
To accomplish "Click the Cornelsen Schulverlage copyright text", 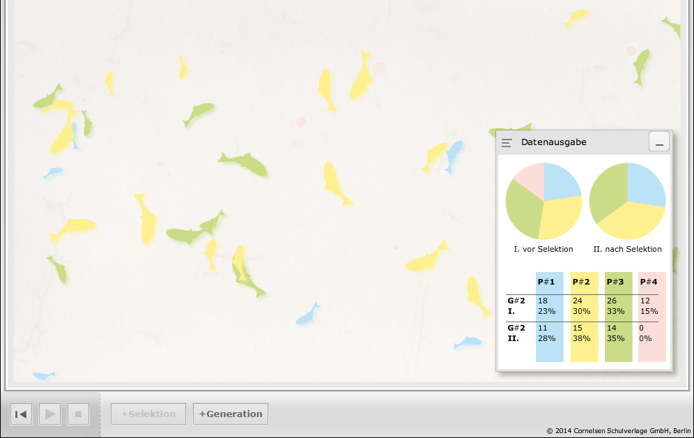I will (x=619, y=431).
